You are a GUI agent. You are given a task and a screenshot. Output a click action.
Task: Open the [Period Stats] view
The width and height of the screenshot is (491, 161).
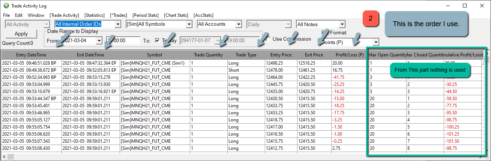pyautogui.click(x=146, y=15)
